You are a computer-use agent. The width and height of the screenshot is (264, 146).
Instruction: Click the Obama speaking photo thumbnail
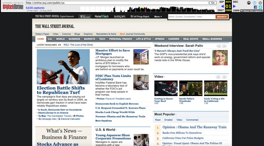tap(63, 67)
